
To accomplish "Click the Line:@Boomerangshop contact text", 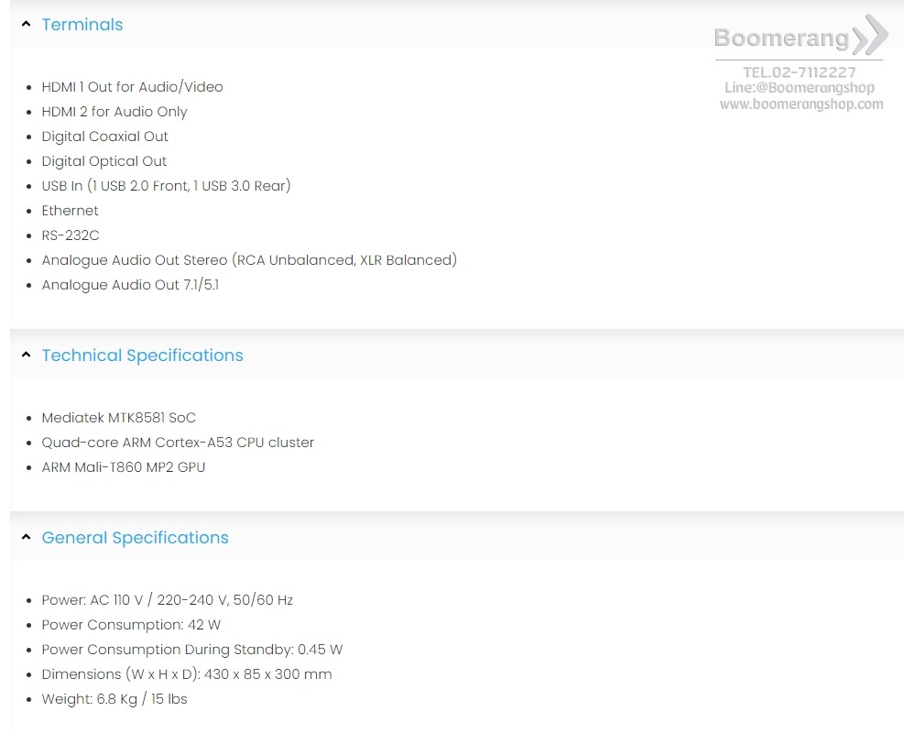I will [x=799, y=88].
